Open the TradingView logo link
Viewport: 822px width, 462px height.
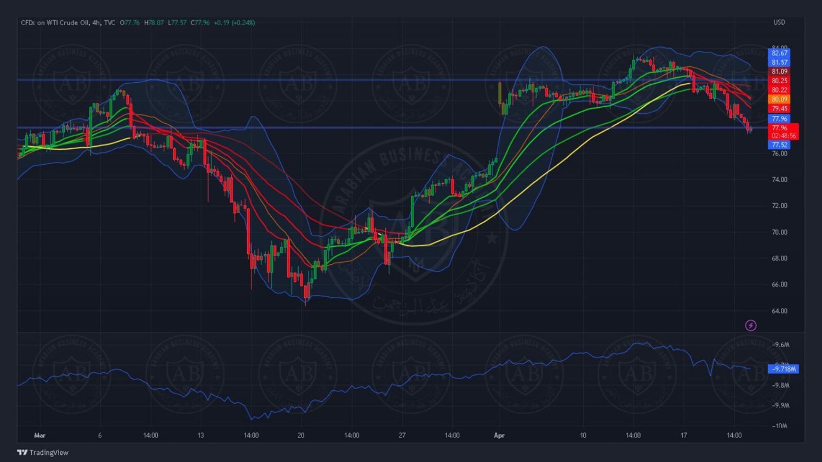tap(43, 453)
